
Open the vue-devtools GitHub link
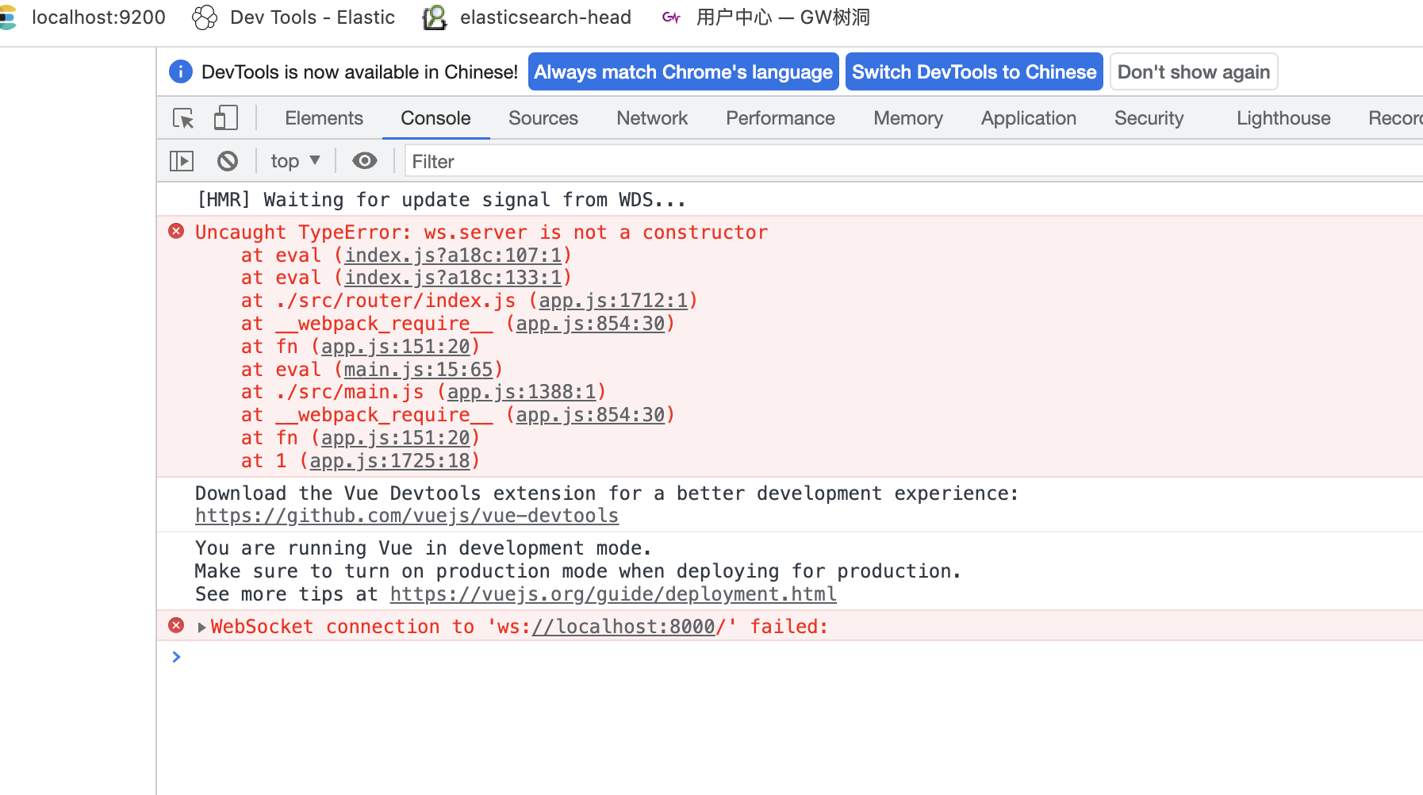(x=406, y=516)
